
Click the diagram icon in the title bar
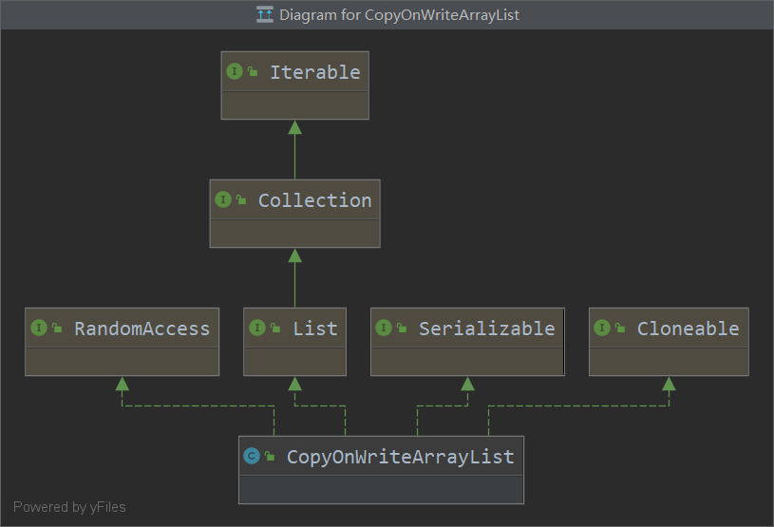point(265,14)
